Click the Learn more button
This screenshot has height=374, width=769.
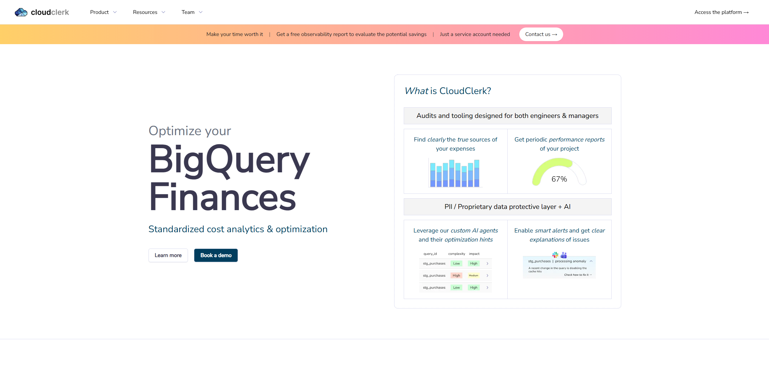tap(168, 255)
